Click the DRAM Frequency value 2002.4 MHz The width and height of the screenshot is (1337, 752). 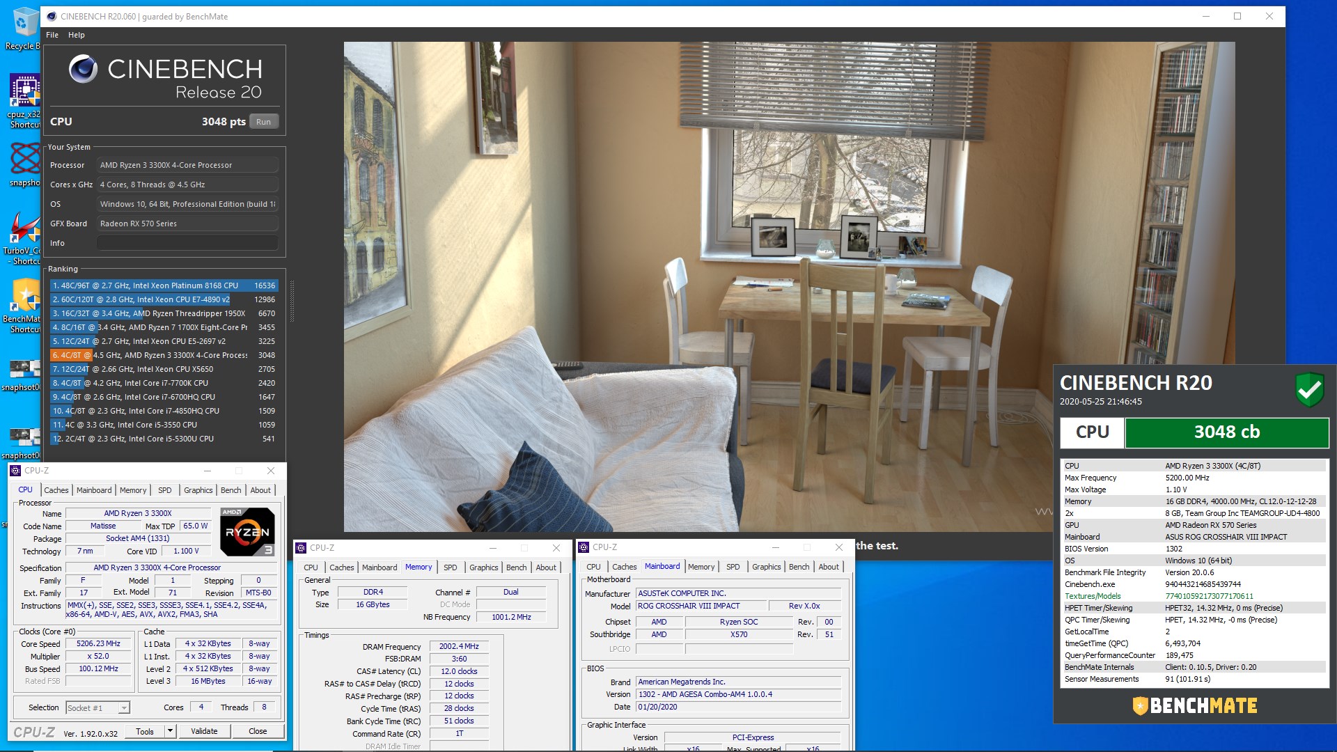tap(459, 646)
